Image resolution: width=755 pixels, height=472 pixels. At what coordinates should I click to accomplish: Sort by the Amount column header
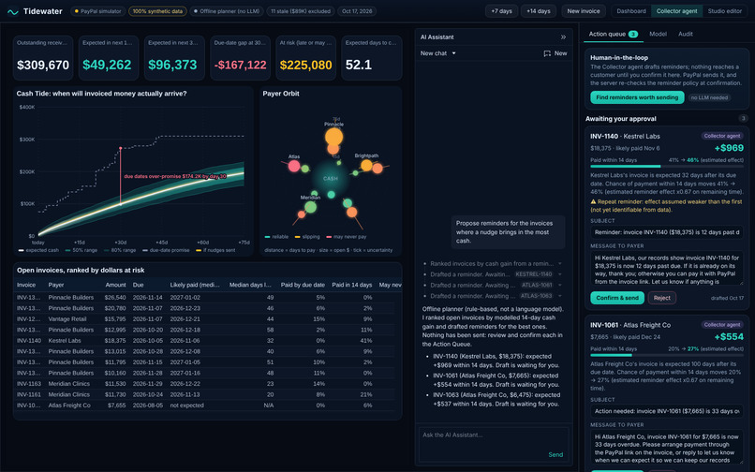[x=115, y=285]
